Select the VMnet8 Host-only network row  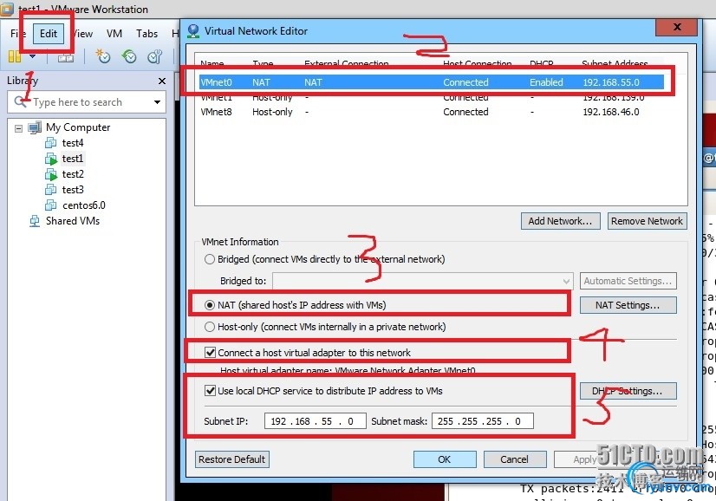(x=432, y=112)
